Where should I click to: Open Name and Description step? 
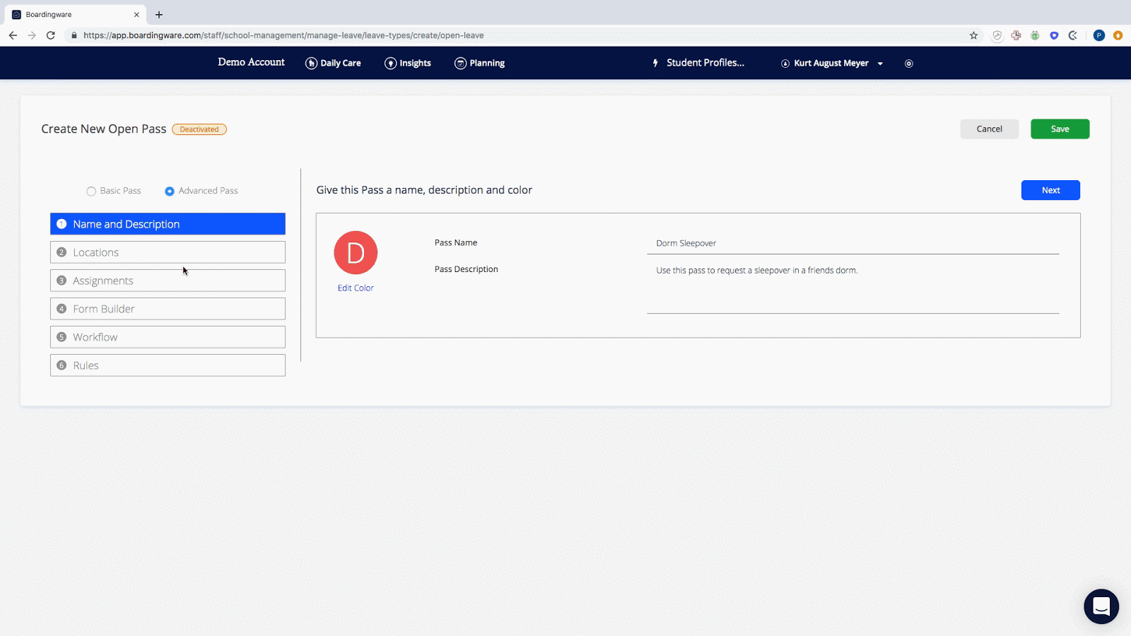[x=168, y=224]
